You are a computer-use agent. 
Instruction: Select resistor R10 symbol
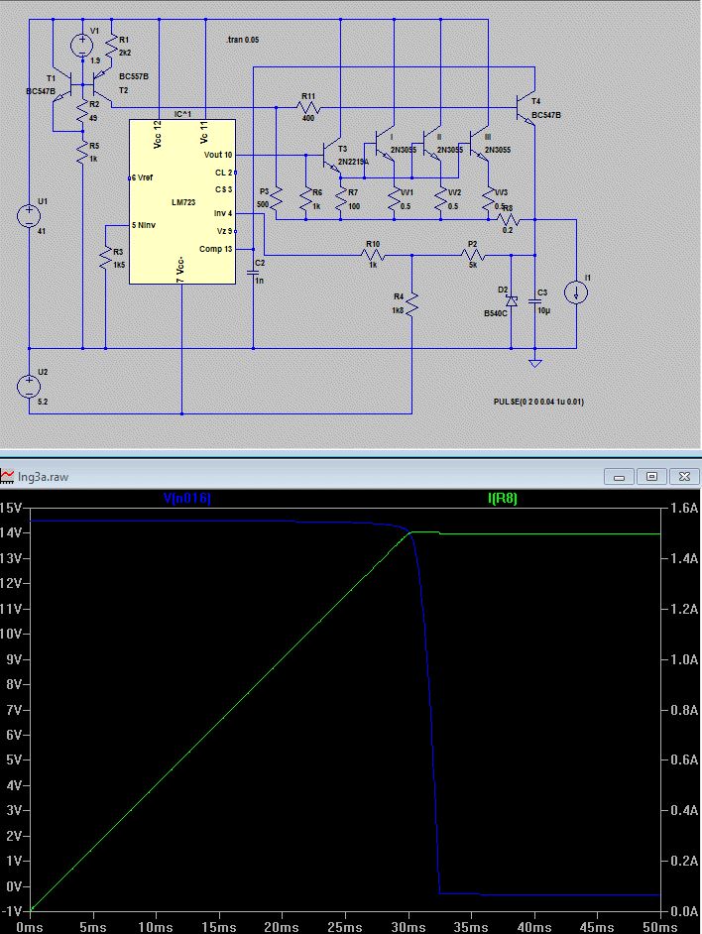click(373, 255)
